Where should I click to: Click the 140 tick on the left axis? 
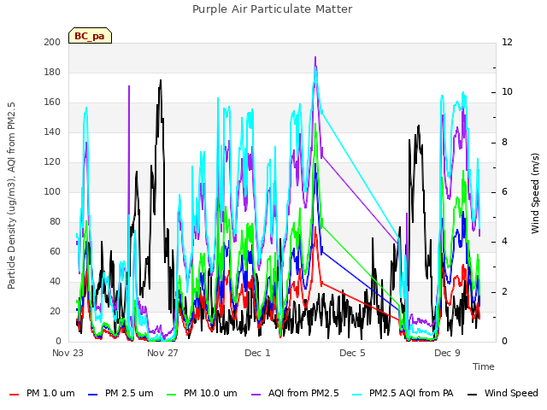(52, 132)
